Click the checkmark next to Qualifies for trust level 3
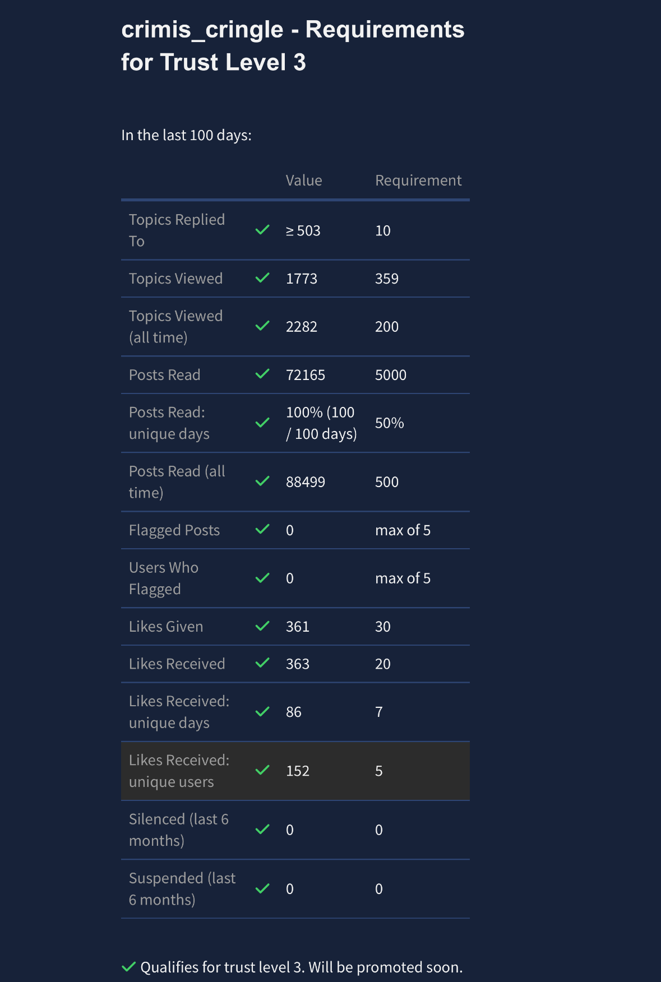This screenshot has height=982, width=661. [x=128, y=967]
